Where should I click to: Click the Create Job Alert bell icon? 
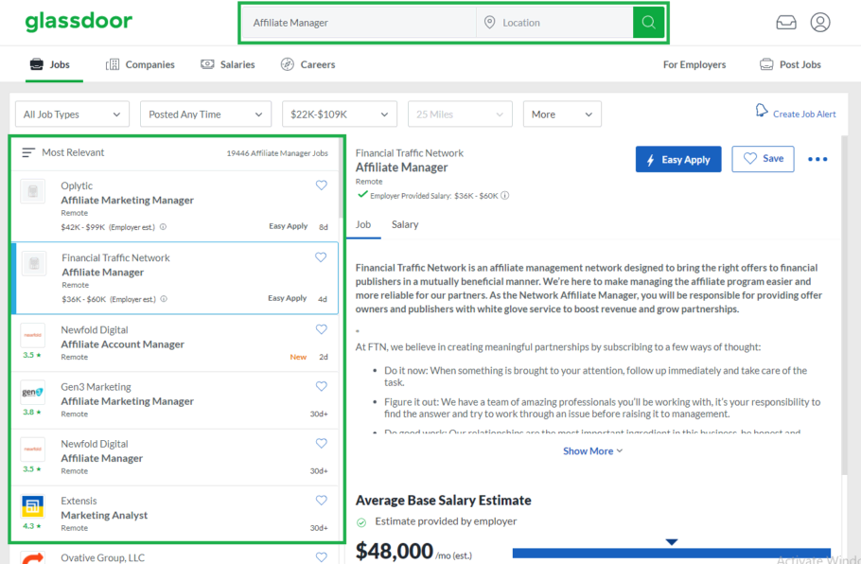(761, 111)
